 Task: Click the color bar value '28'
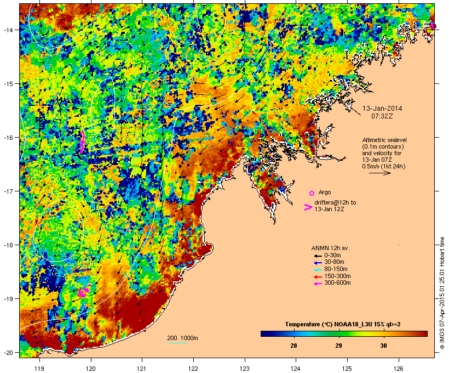294,346
